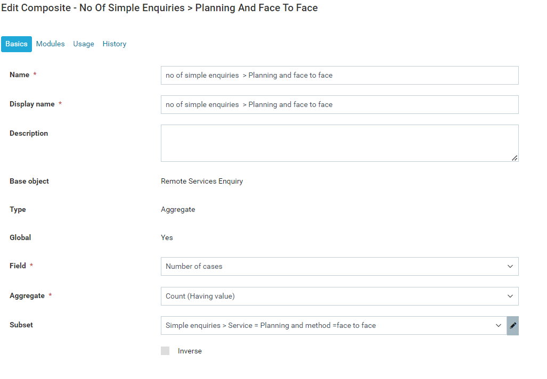Open the Field dropdown showing Number of cases
This screenshot has width=547, height=379.
pyautogui.click(x=339, y=266)
